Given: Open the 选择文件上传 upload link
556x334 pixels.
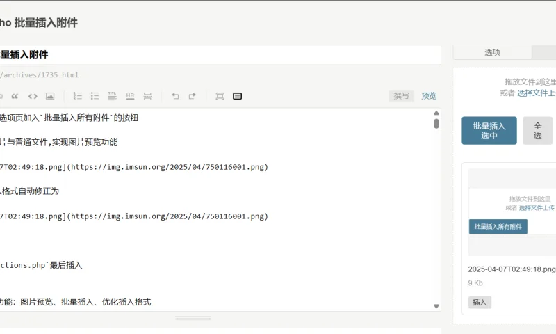Looking at the screenshot, I should coord(536,93).
